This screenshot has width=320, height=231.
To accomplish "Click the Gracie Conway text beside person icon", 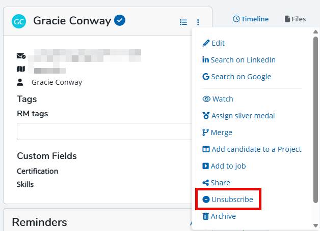I will [57, 82].
